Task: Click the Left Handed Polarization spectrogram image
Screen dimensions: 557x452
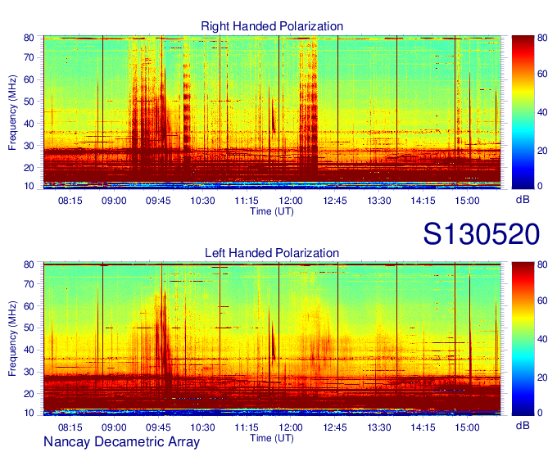Action: pyautogui.click(x=272, y=339)
